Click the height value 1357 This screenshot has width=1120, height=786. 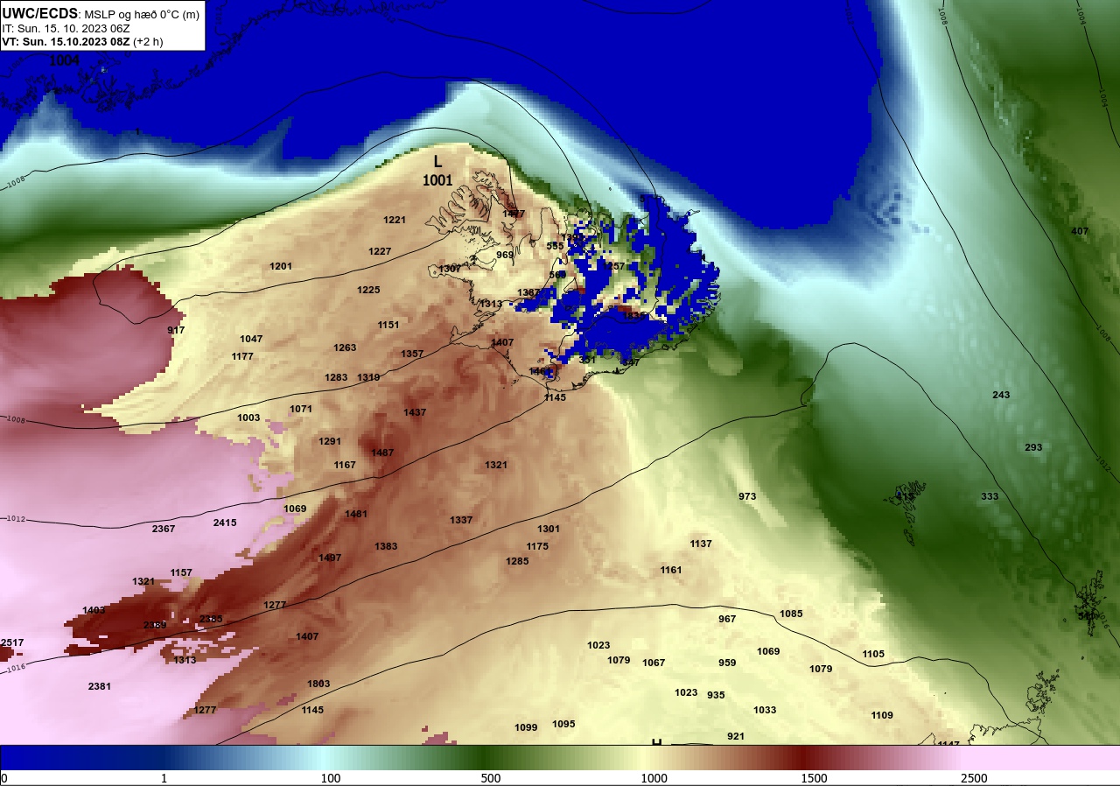[x=412, y=354]
